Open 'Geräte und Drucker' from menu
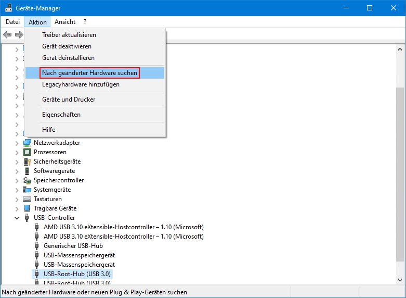Image resolution: width=406 pixels, height=298 pixels. click(69, 100)
